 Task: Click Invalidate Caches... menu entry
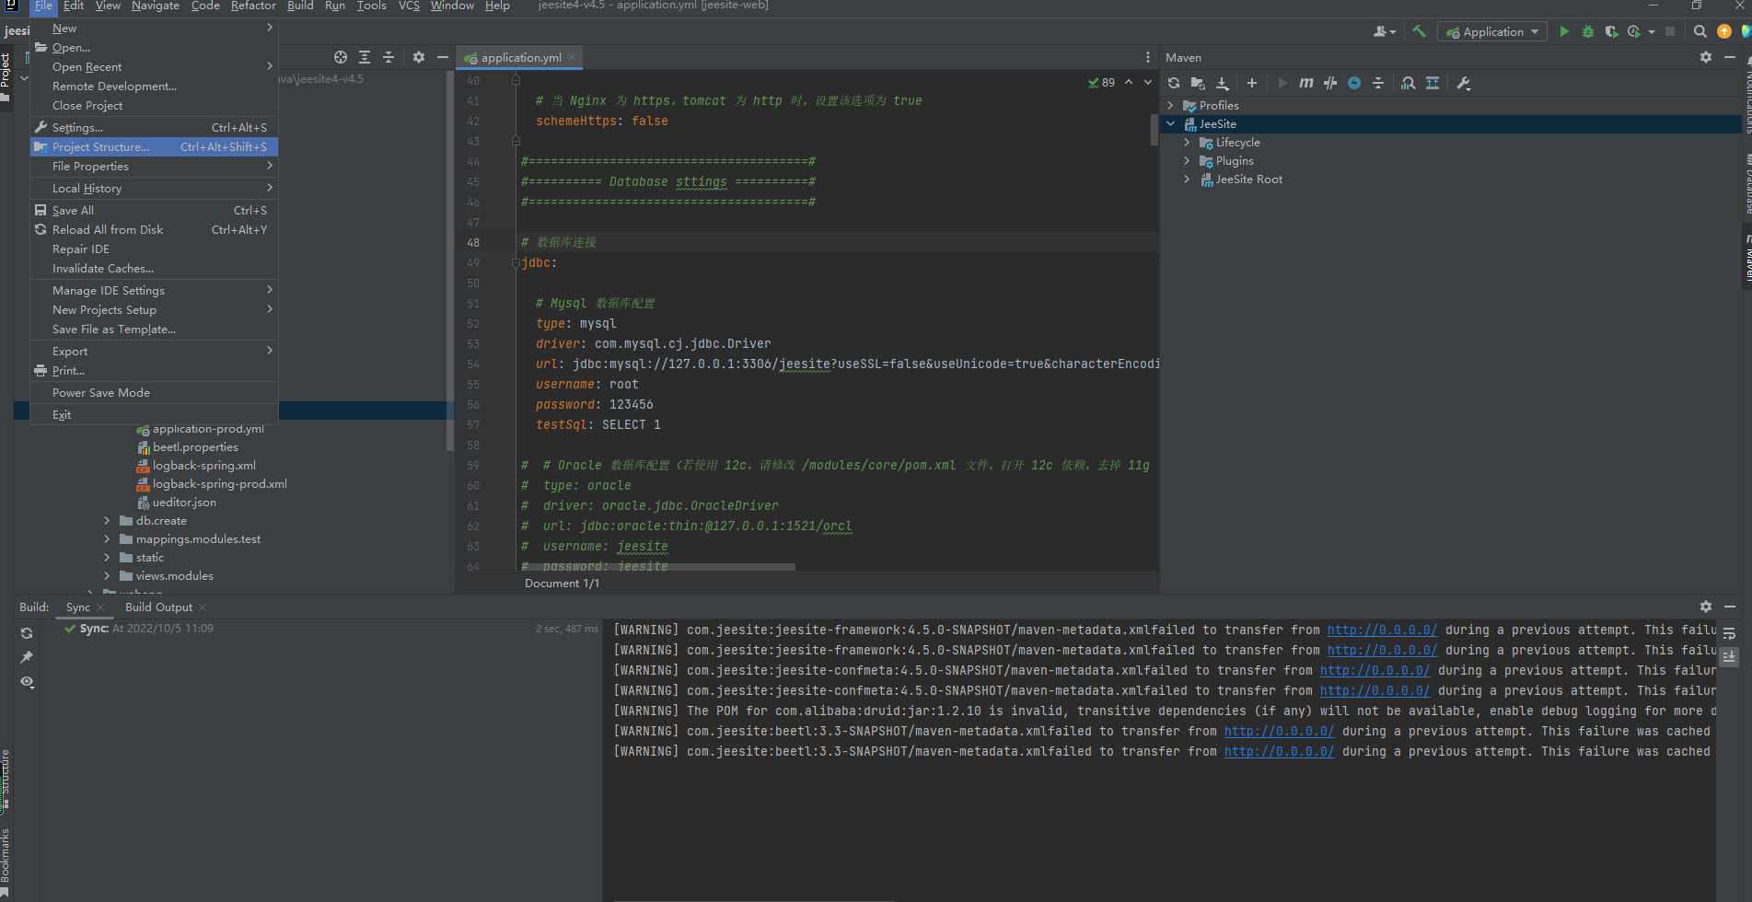154,269
